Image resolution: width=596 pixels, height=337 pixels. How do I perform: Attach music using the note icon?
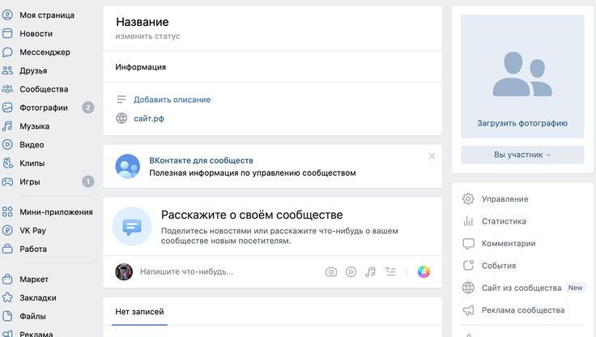point(370,272)
